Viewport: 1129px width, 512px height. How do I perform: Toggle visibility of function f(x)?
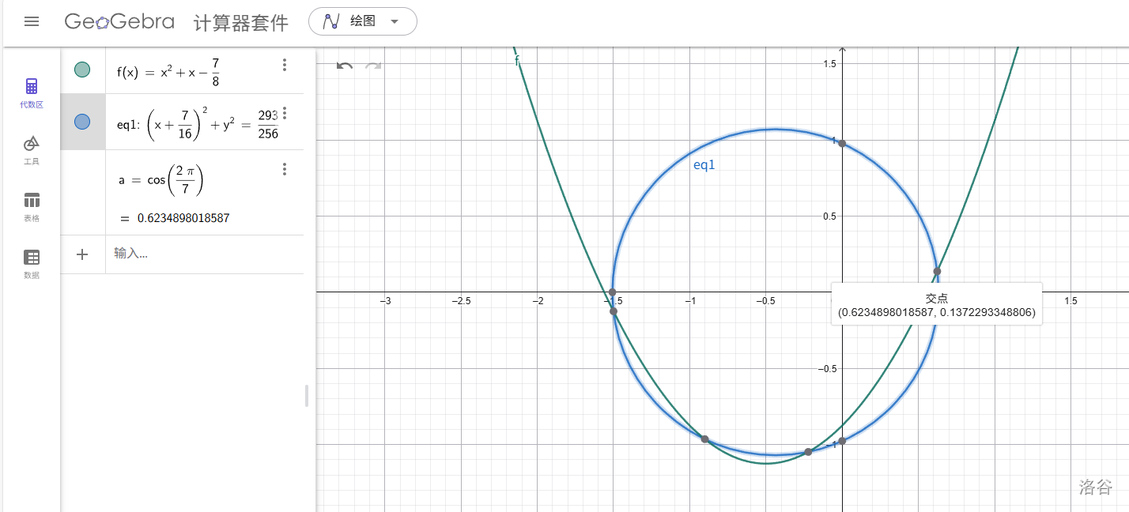[x=82, y=70]
